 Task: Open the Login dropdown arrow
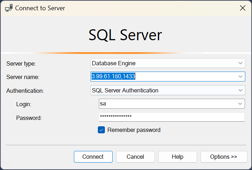tap(241, 103)
